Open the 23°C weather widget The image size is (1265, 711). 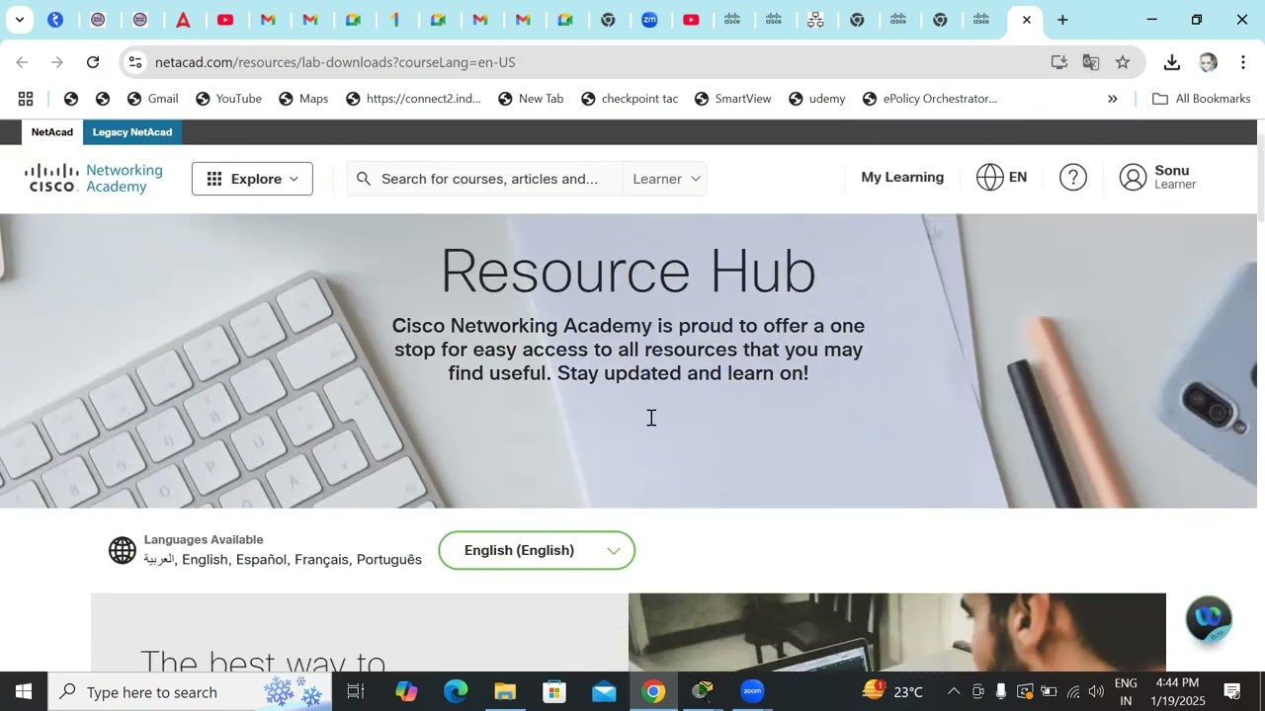coord(892,691)
